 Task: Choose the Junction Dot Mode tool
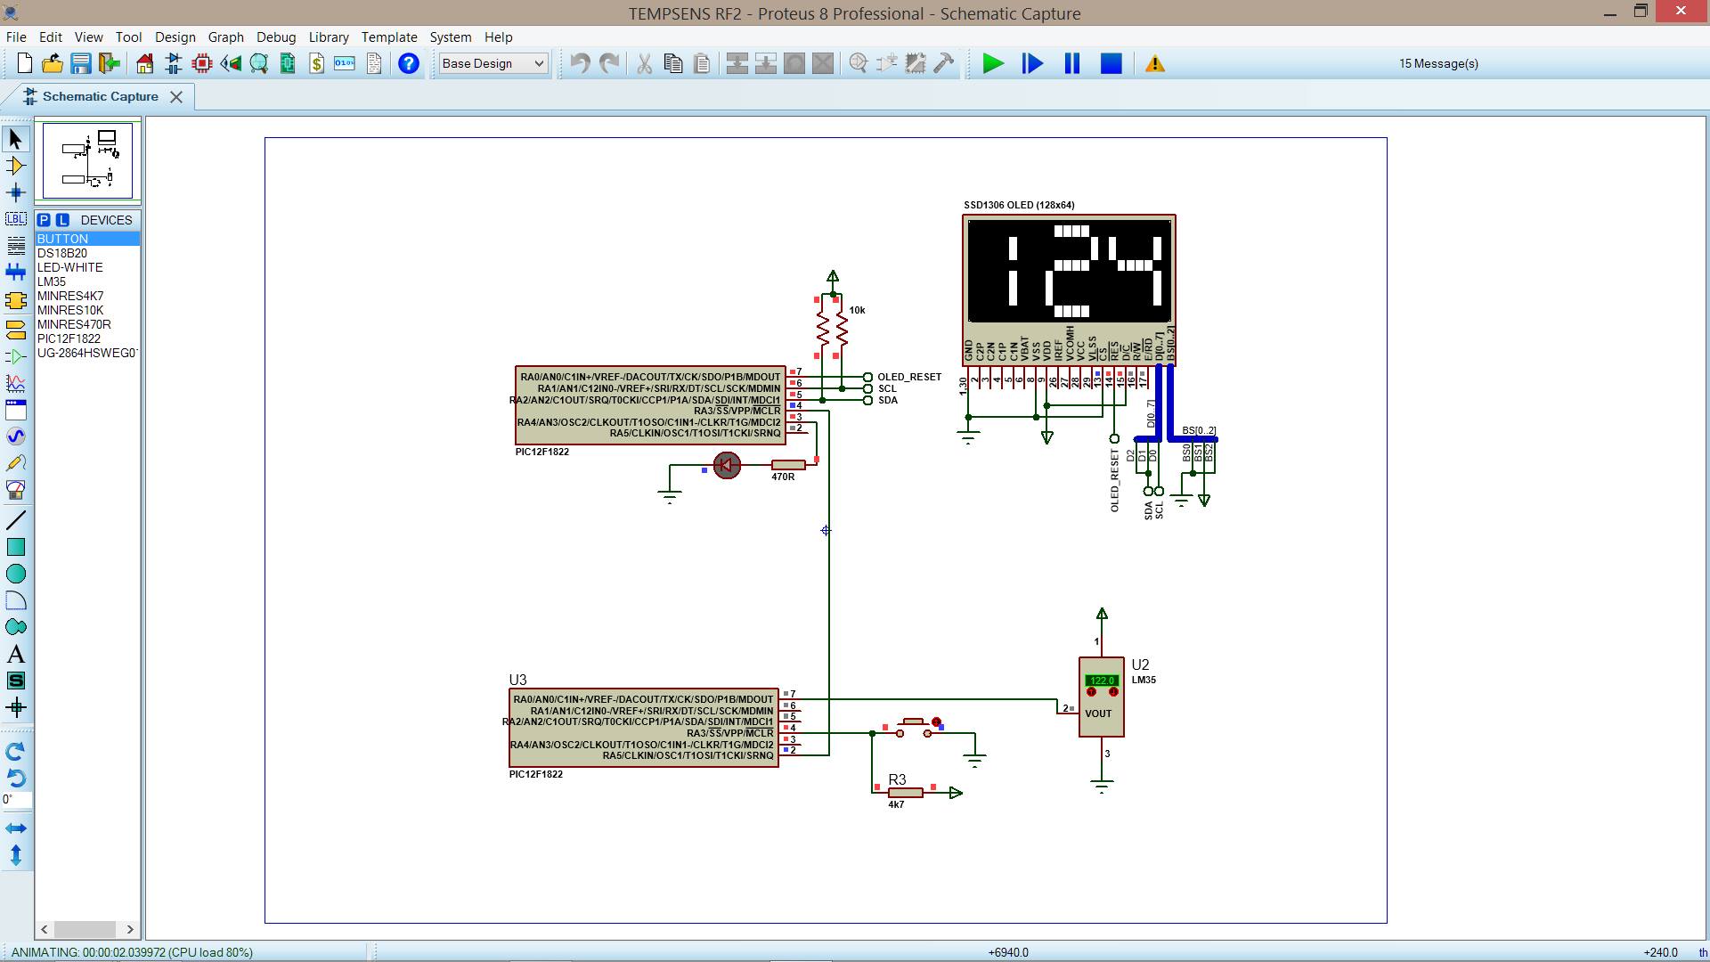click(x=16, y=192)
